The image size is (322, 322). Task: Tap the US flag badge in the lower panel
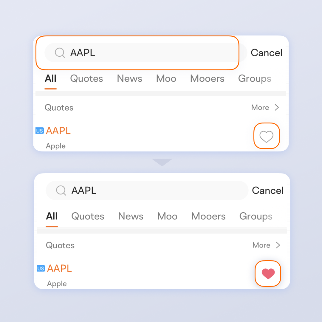41,268
